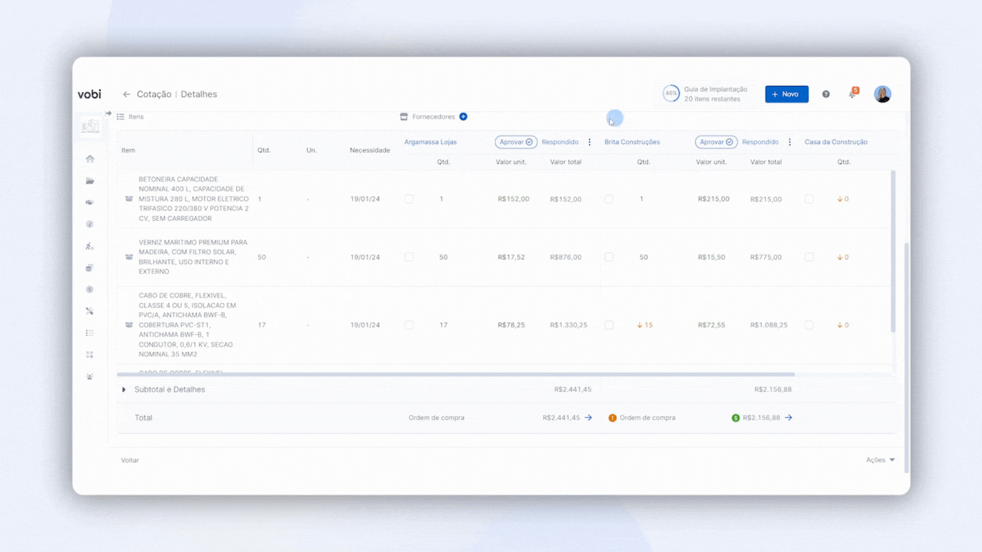The height and width of the screenshot is (552, 982).
Task: Click the Itens list icon
Action: 120,117
